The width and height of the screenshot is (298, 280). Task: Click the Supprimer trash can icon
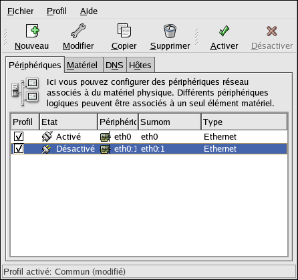point(170,31)
